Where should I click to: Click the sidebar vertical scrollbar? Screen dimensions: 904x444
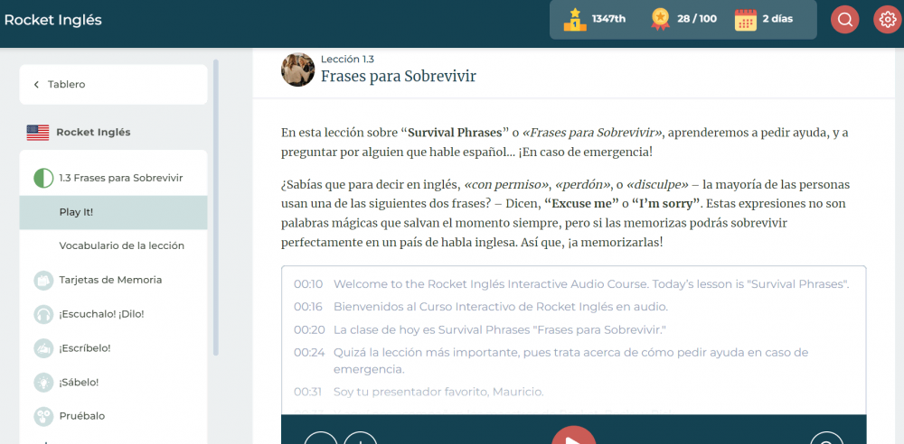pos(216,208)
